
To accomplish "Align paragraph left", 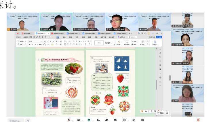I will click(65, 44).
